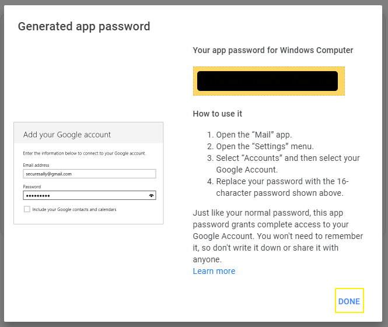Click the DONE button

[349, 301]
